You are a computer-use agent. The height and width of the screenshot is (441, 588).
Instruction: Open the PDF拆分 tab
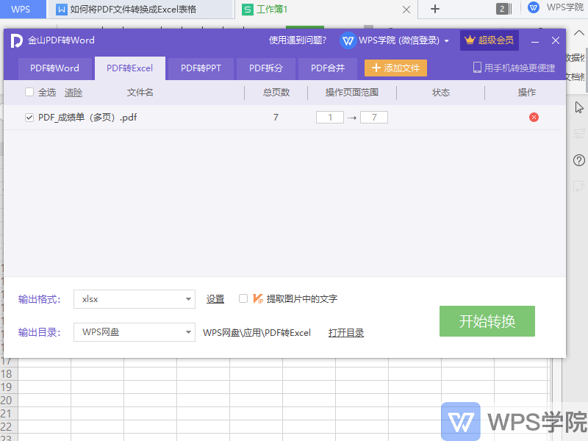point(266,68)
